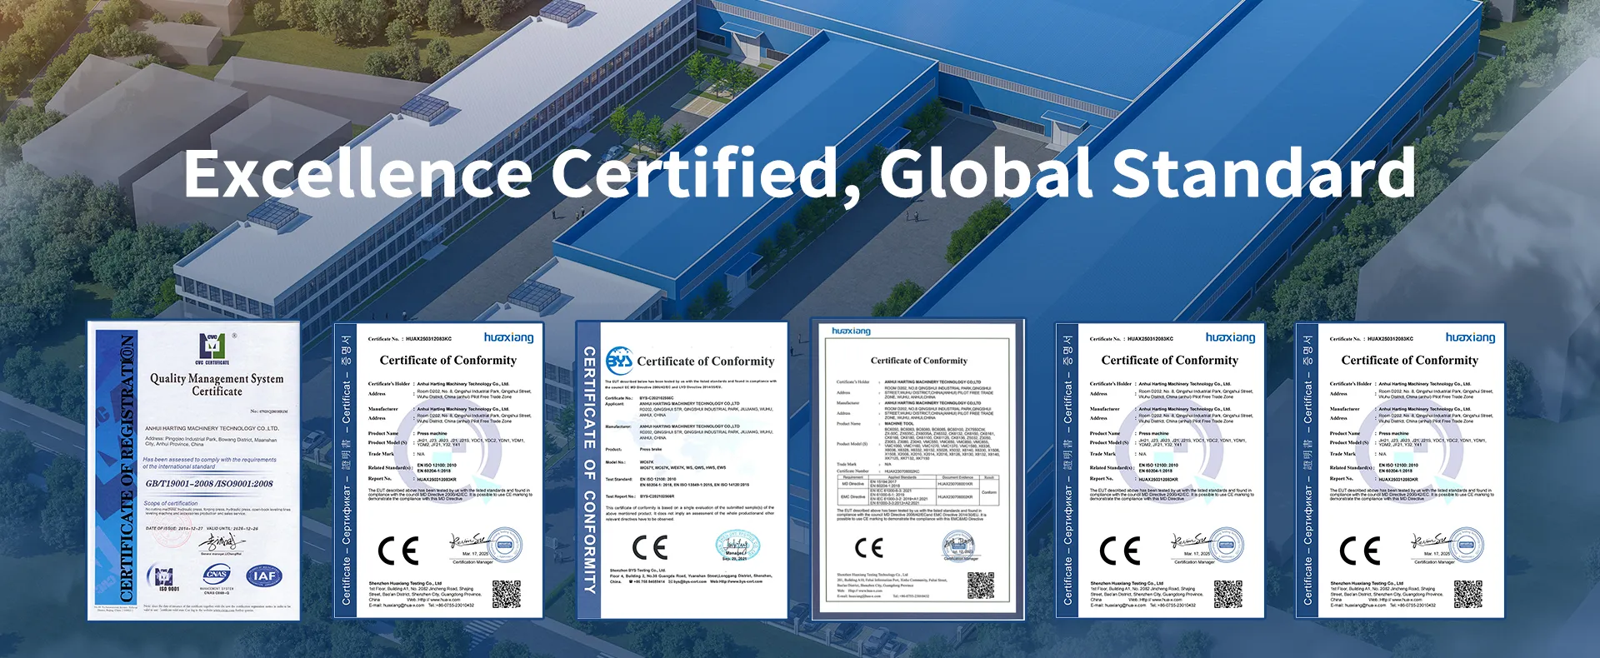The height and width of the screenshot is (658, 1600).
Task: Click the CVC logo on the Quality Management certificate
Action: click(x=212, y=346)
